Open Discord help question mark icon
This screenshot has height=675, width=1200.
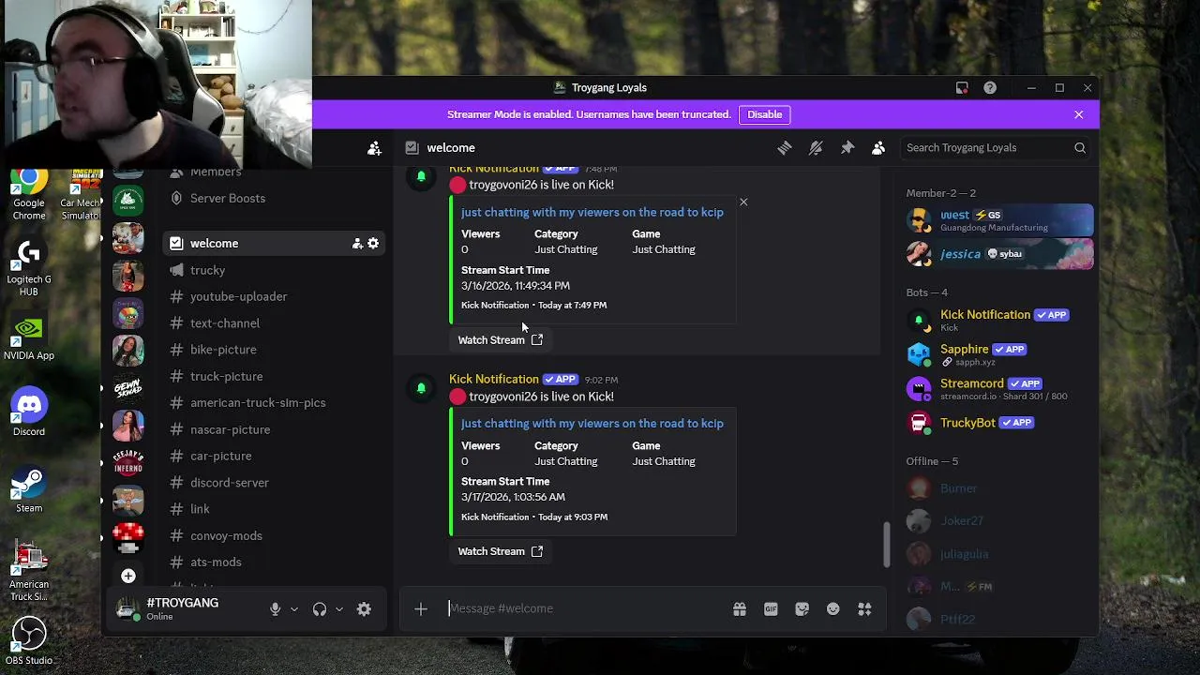click(x=990, y=88)
